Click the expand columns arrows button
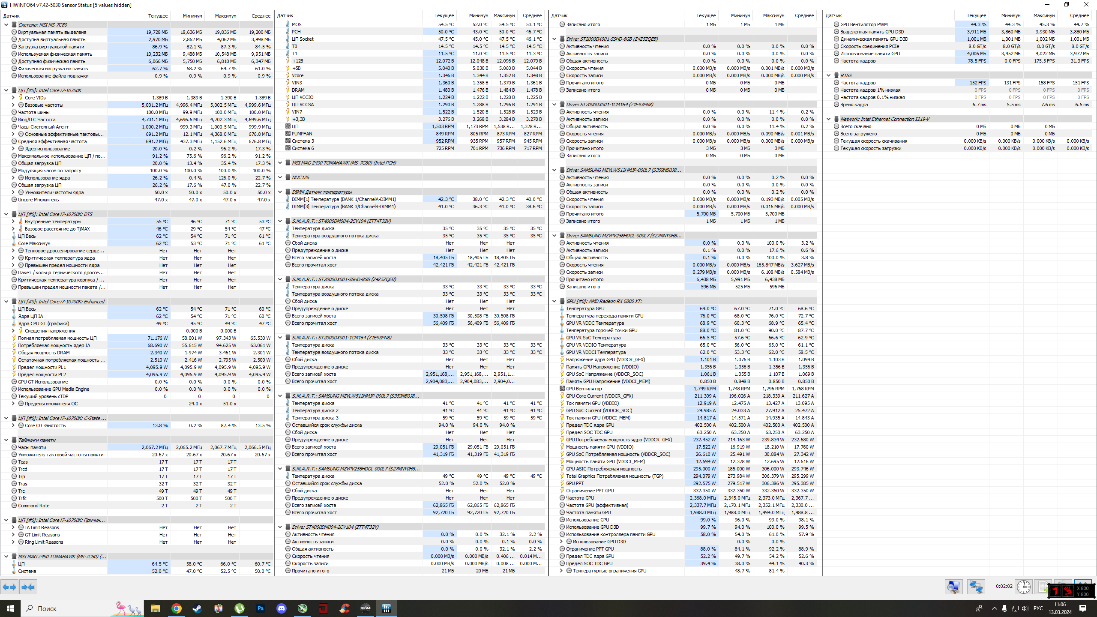The height and width of the screenshot is (617, 1097). tap(9, 587)
